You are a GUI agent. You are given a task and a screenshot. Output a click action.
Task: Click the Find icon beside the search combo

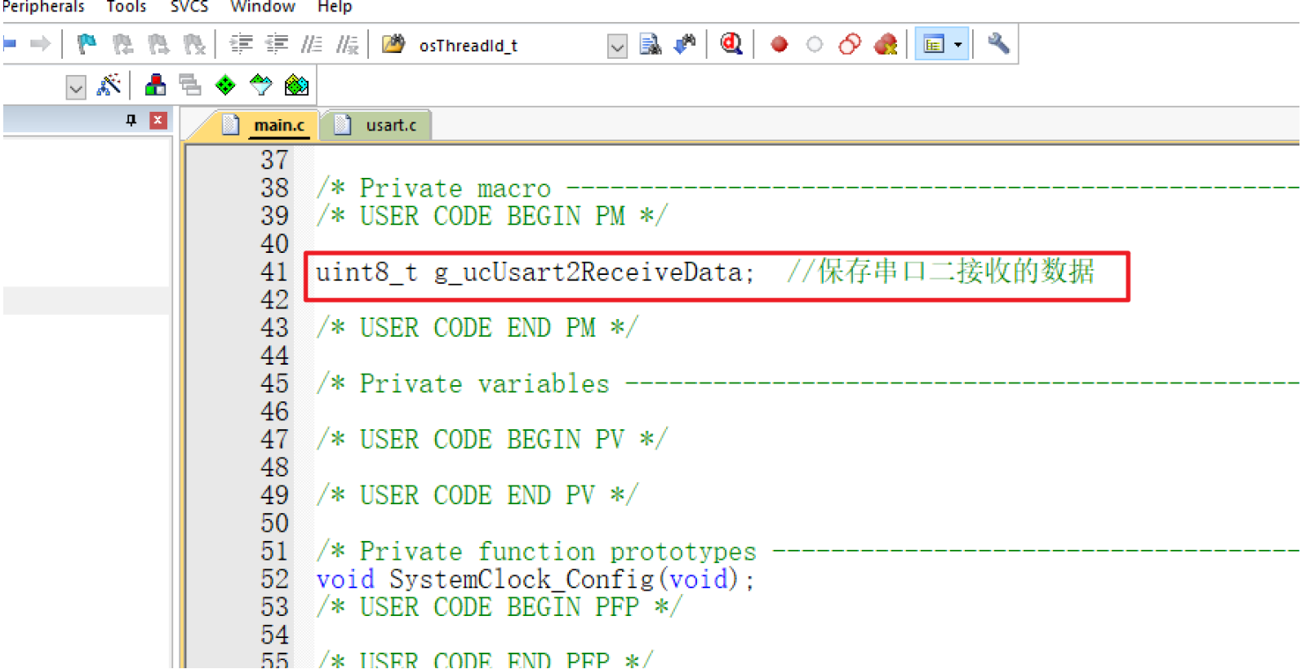tap(650, 44)
